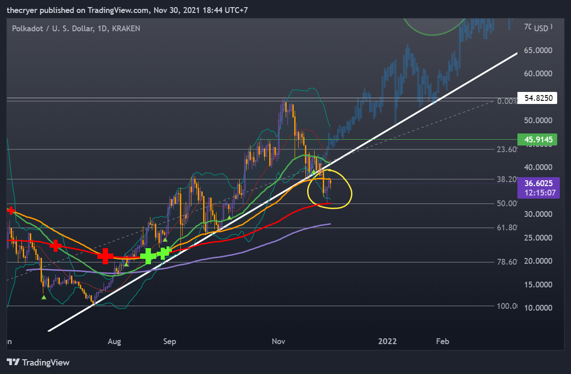Click the 50.0000 price axis value
The image size is (571, 374).
(x=538, y=121)
